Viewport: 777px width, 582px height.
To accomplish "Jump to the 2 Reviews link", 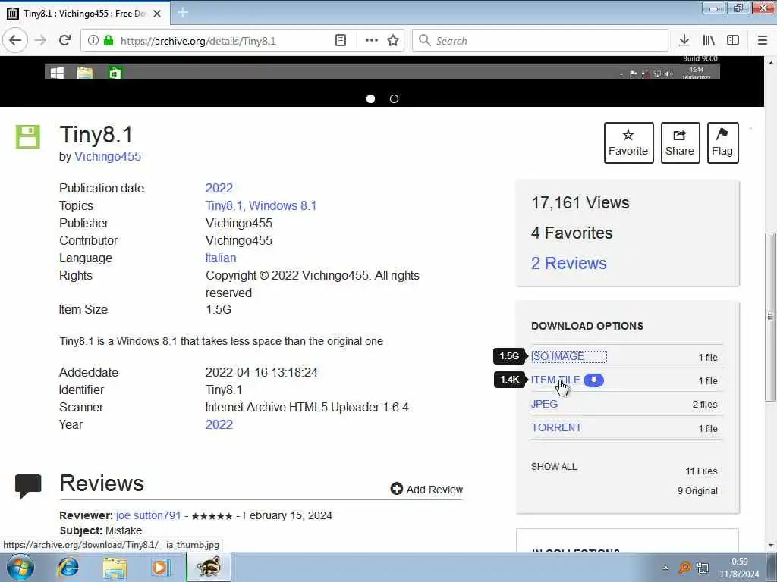I will point(569,263).
